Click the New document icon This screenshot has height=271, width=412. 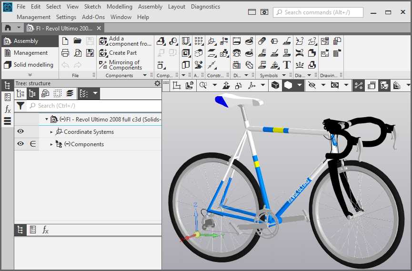click(66, 41)
